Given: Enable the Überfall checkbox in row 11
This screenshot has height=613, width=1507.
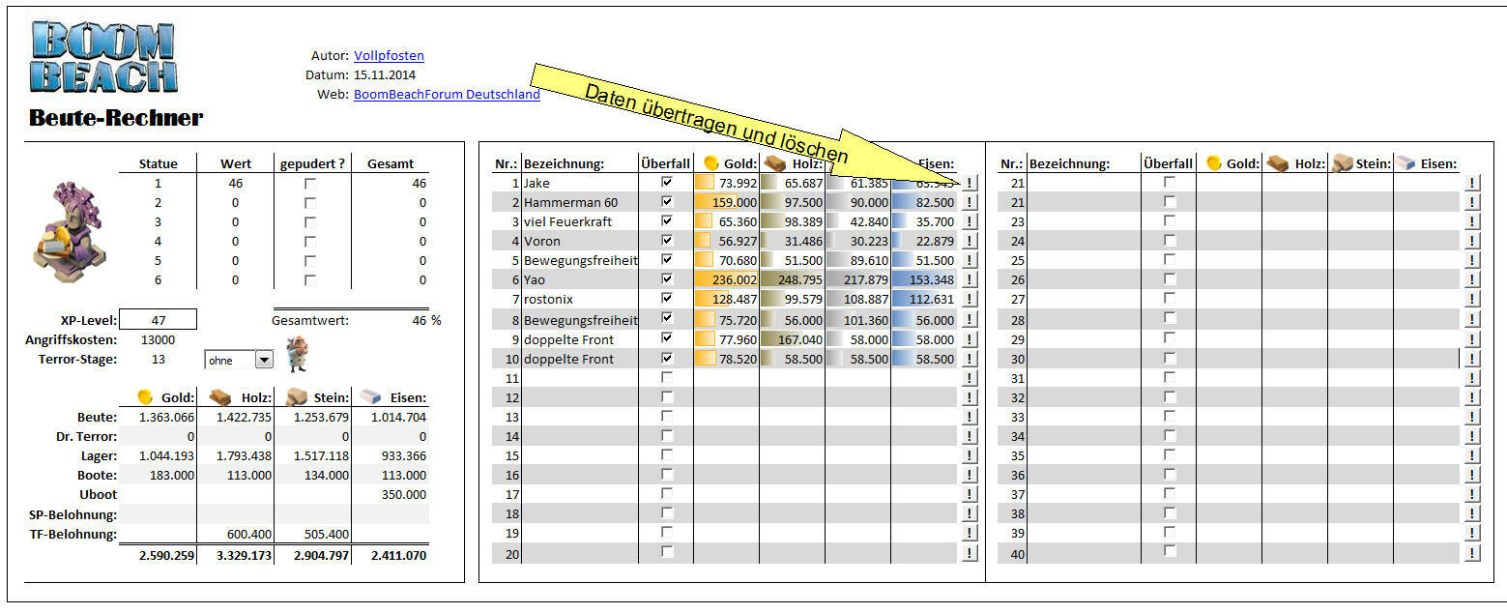Looking at the screenshot, I should [666, 377].
